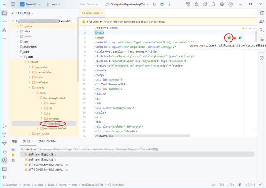Open IDE settings gear

coord(222,4)
